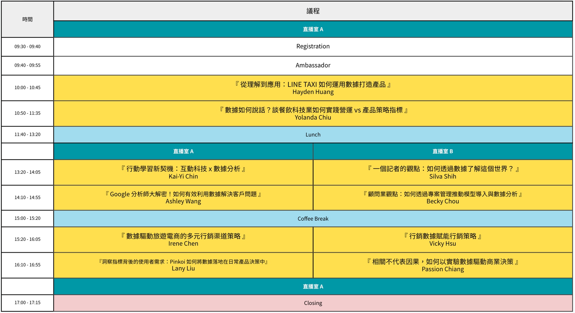Screen dimensions: 575x313
Task: Open Passion Chiang's 相關不代表因果 talk
Action: (442, 265)
